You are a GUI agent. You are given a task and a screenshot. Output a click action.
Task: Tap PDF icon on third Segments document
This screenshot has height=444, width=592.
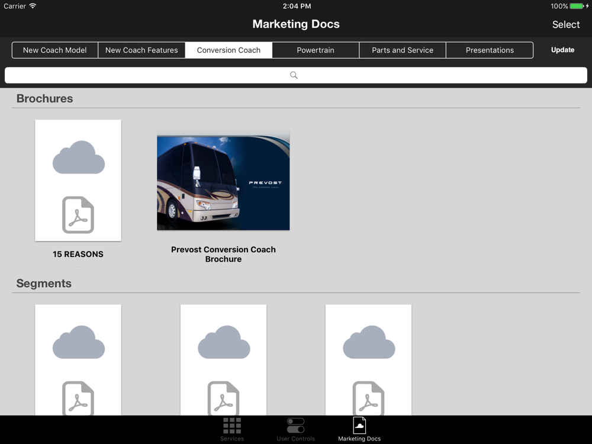(x=368, y=398)
